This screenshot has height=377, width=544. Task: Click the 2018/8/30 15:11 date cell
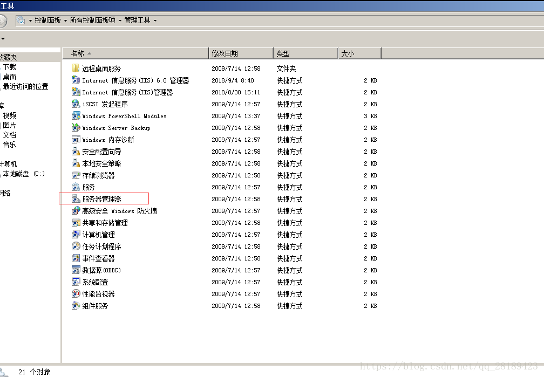click(236, 92)
